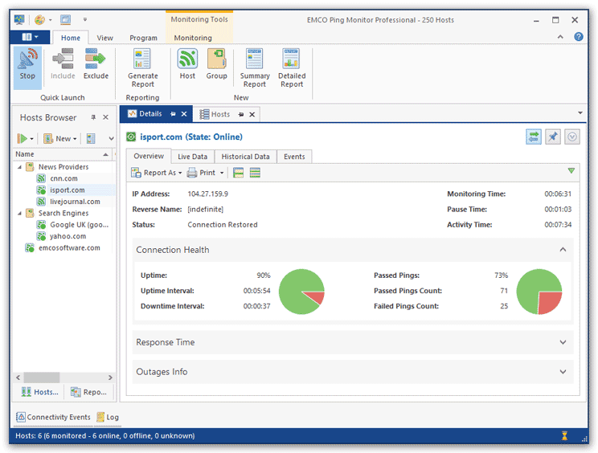Click the Print icon in Overview toolbar

point(192,173)
